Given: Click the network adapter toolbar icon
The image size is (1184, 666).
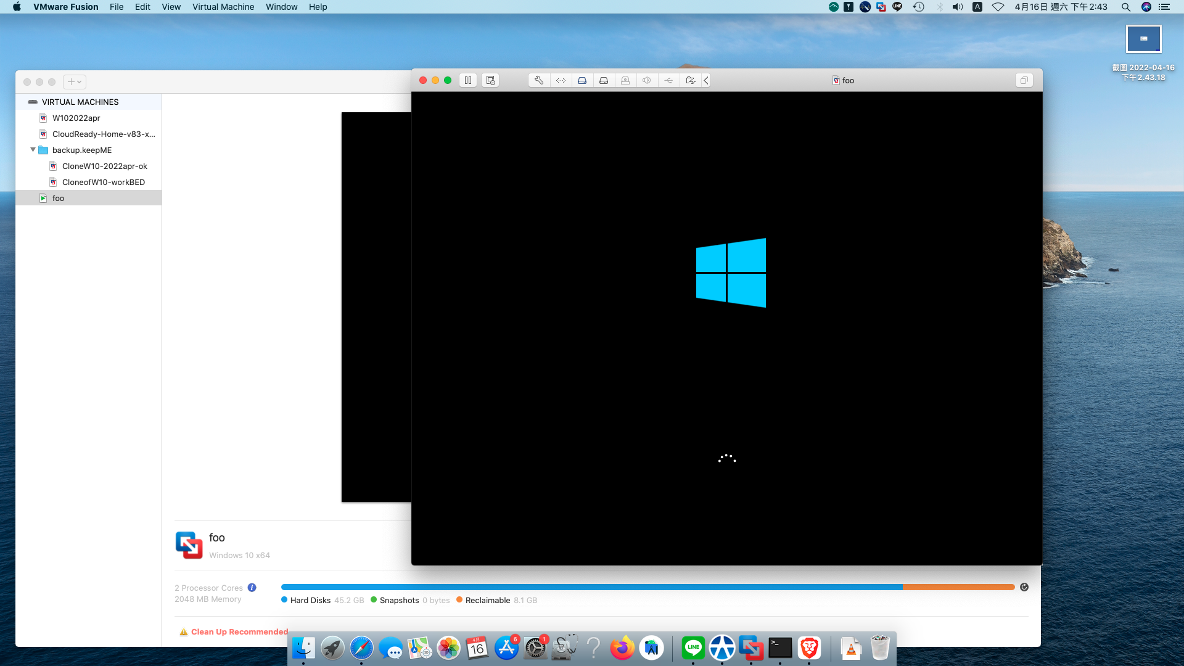Looking at the screenshot, I should (x=561, y=80).
